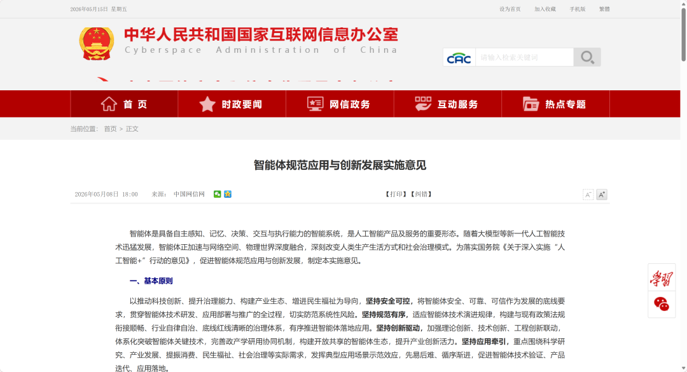Screen dimensions: 687x372
Task: Share article via yellow star QZone icon
Action: click(228, 194)
